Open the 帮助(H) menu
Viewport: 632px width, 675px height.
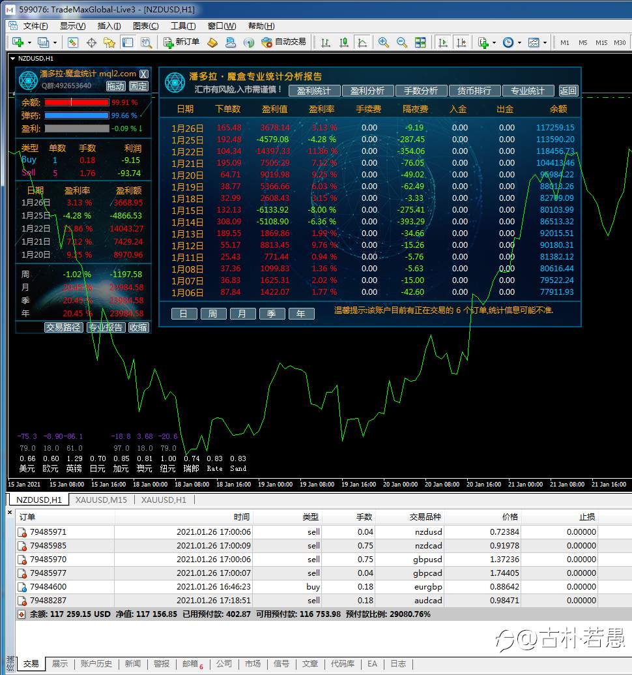(x=261, y=26)
